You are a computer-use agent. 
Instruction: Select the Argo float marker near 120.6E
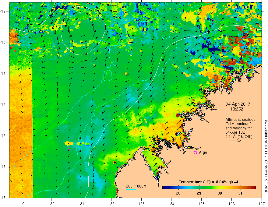point(69,149)
